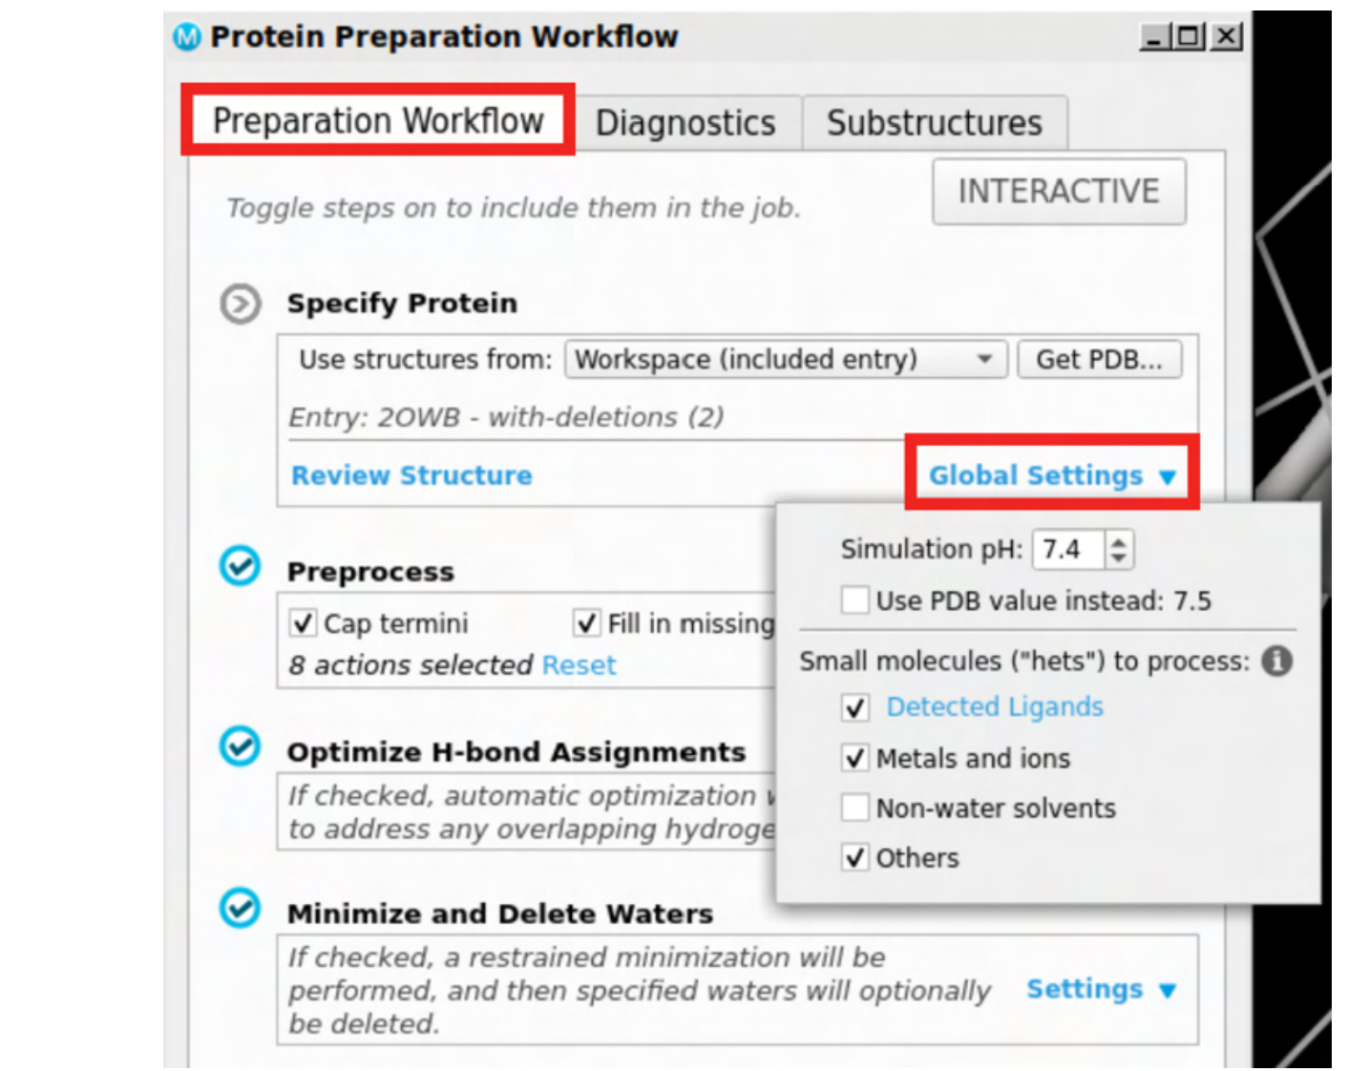
Task: Click the Specify Protein step arrow icon
Action: point(241,304)
